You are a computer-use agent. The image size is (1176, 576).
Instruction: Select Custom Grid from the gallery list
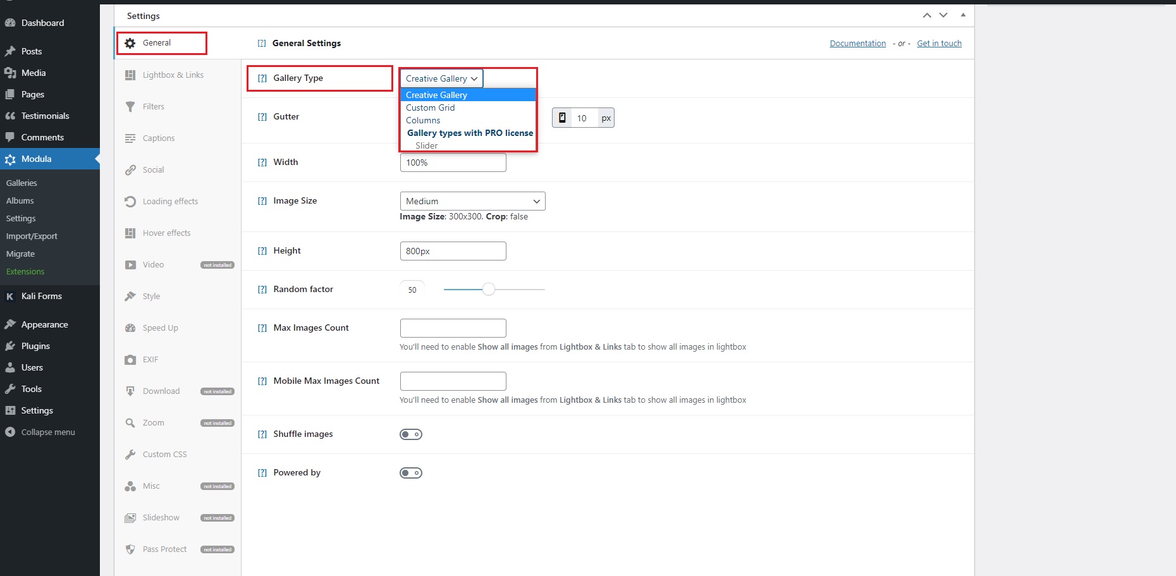point(431,107)
